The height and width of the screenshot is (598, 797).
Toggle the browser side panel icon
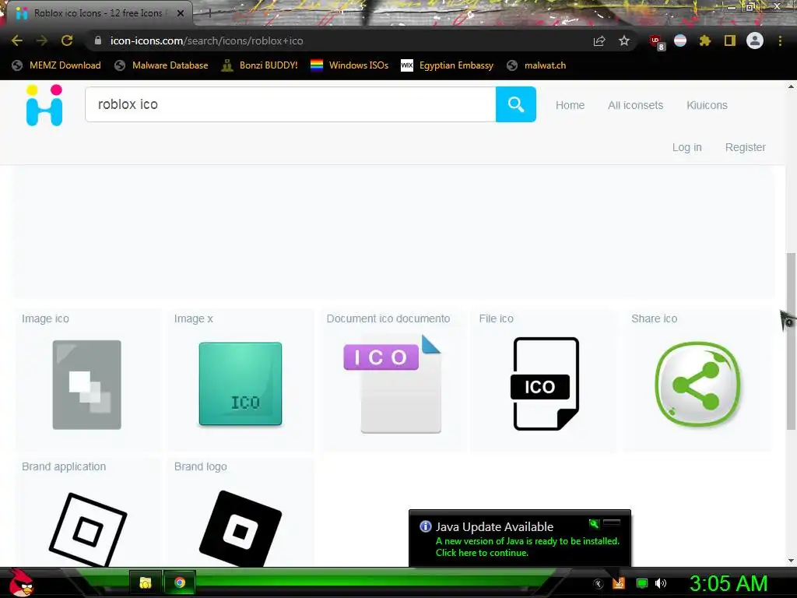(730, 40)
